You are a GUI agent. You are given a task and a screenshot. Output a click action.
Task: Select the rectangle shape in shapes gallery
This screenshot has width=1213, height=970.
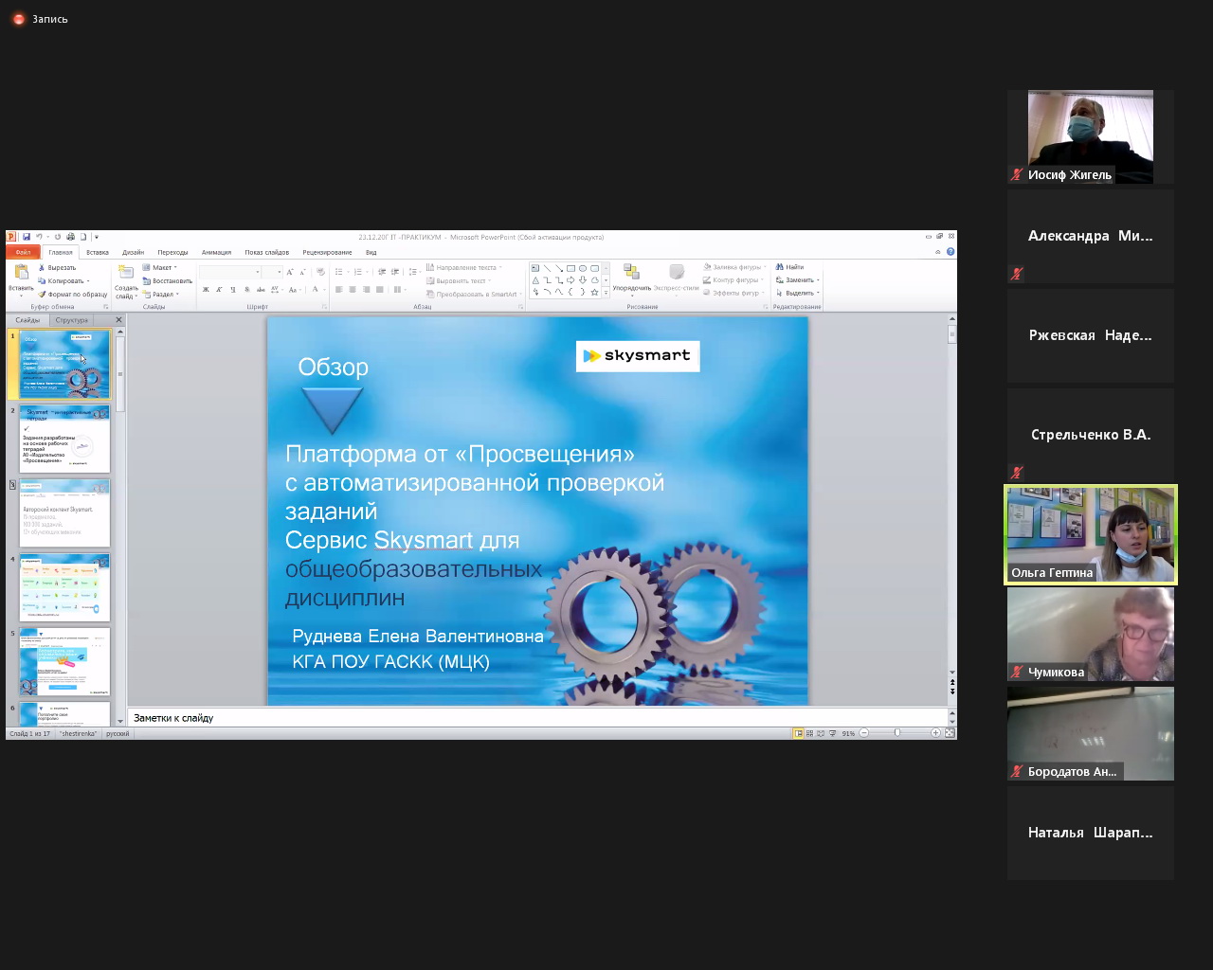point(570,268)
